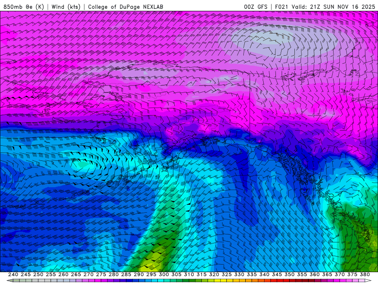This screenshot has height=283, width=378.
Task: Select the 260 value on the color scale
Action: (63, 275)
